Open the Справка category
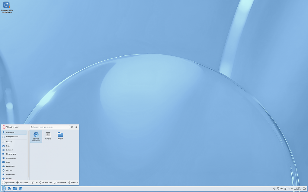The width and height of the screenshot is (308, 192). pyautogui.click(x=14, y=178)
